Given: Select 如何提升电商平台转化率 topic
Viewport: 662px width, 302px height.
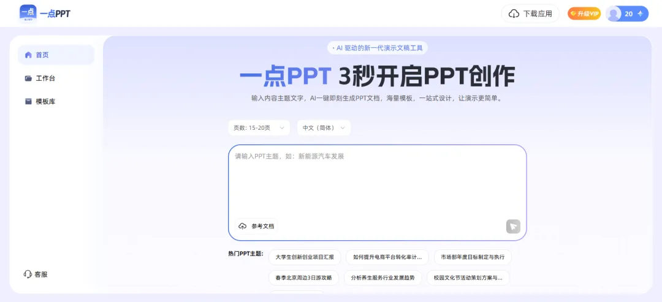Looking at the screenshot, I should point(387,257).
